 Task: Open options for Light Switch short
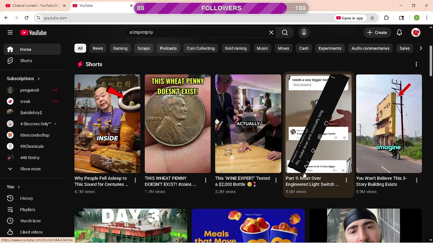click(346, 181)
